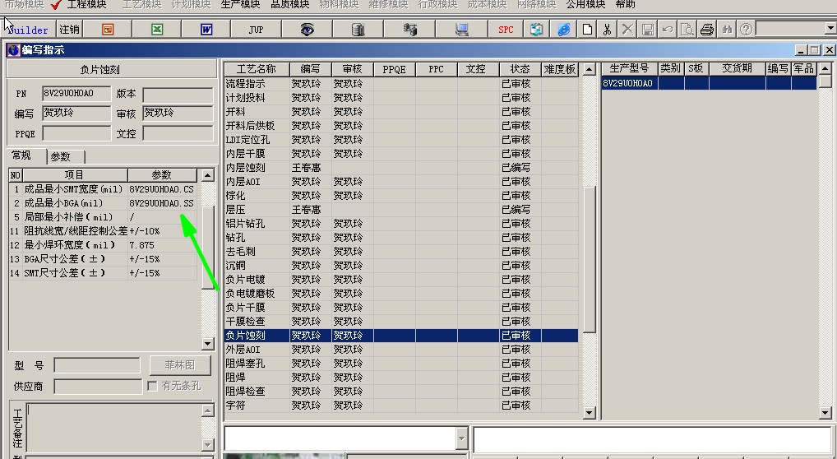
Task: Select 8V29U0H0A0 in production model list
Action: coord(710,83)
